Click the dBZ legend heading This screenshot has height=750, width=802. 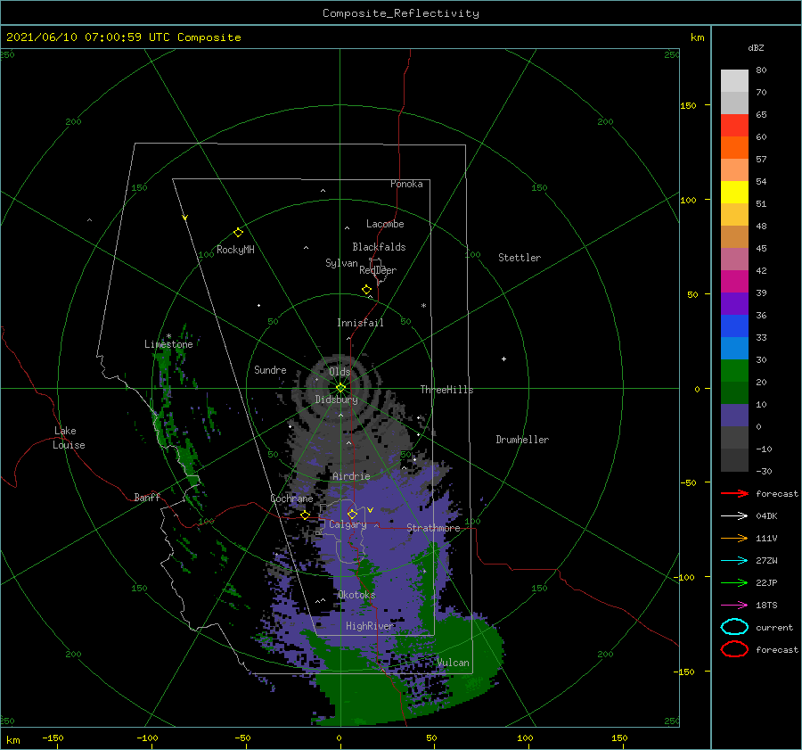756,47
